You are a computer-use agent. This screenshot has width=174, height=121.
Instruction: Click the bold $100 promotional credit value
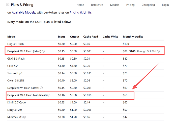coord(132,51)
